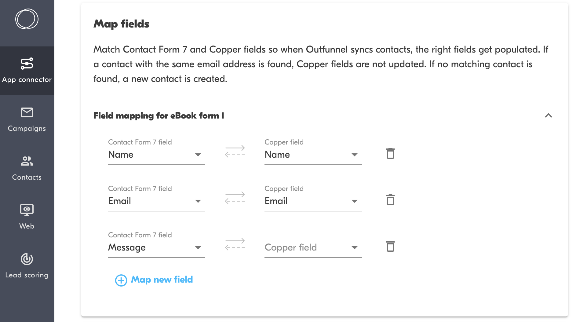Delete the Message field mapping

click(x=390, y=246)
